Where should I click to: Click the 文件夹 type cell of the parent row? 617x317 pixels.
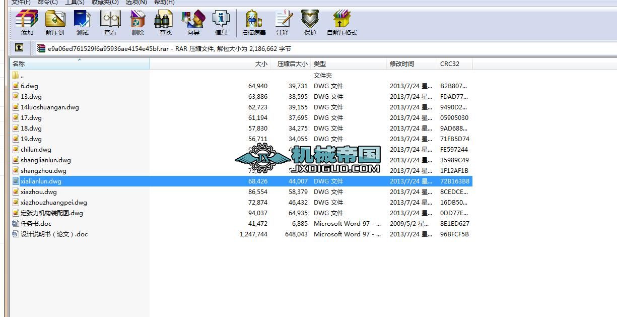coord(323,75)
